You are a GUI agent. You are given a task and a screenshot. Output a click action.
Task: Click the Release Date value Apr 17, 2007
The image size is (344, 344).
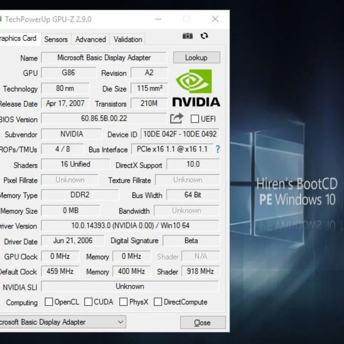point(65,103)
